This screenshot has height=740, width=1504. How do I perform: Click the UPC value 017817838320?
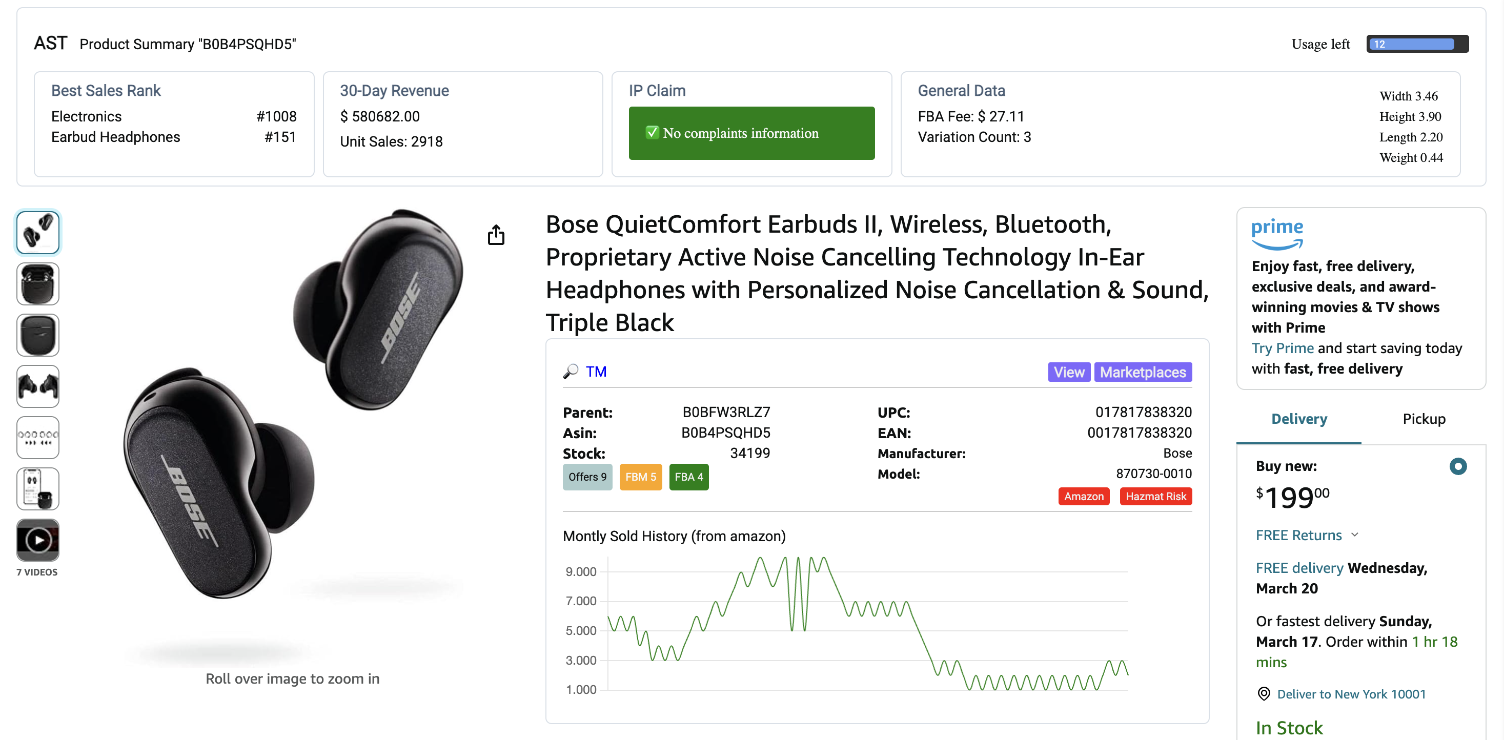tap(1143, 412)
